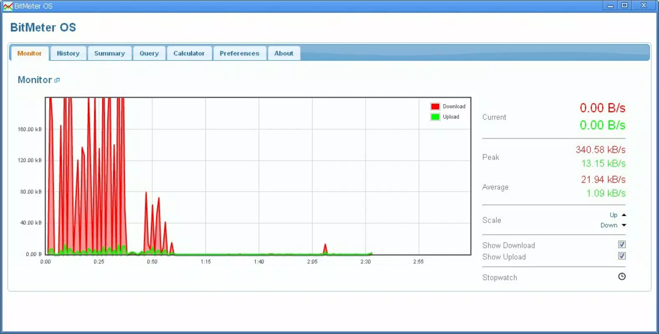Maximize the BitMeter OS window

click(x=625, y=5)
